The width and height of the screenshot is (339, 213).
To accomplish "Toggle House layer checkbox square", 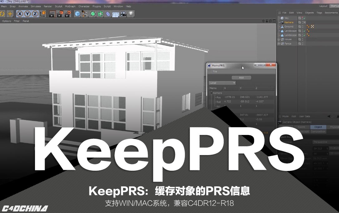I will coord(300,39).
